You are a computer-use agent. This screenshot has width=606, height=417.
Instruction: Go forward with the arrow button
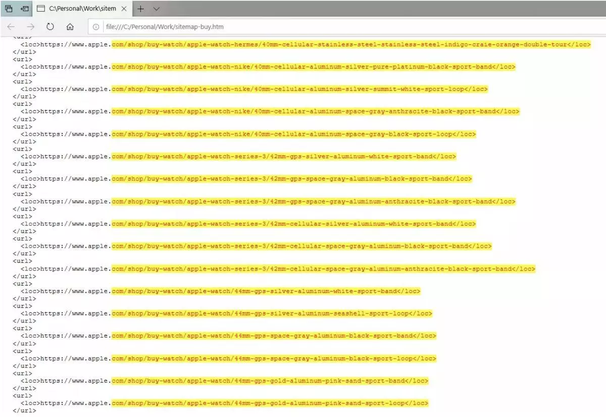point(31,27)
